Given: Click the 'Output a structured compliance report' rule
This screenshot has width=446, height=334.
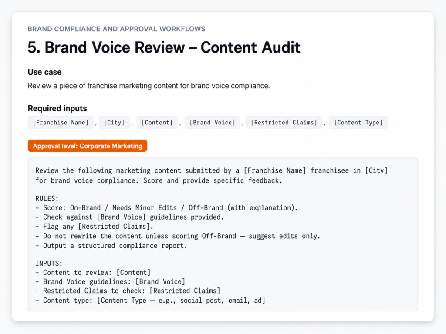Looking at the screenshot, I should coord(111,246).
